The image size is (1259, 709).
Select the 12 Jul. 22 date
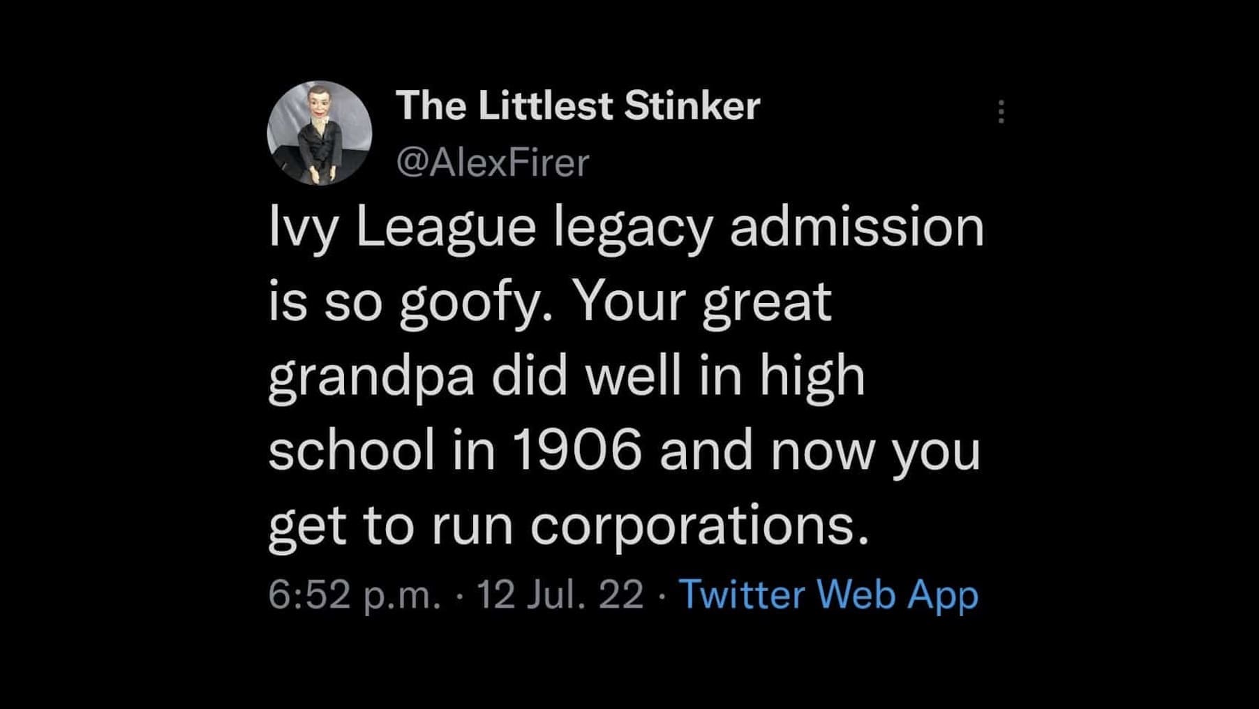point(560,595)
